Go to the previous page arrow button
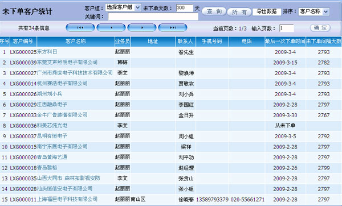Screen dimensions: 342x206 click(x=111, y=28)
